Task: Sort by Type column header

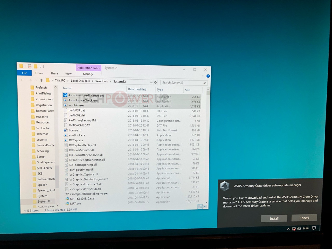Action: (160, 90)
